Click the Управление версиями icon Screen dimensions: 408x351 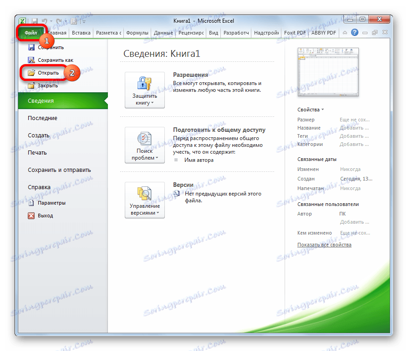(x=144, y=194)
